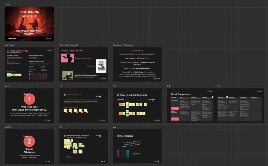Viewport: 268px width, 166px height.
Task: Click the clock timer icon in frame 2.1
Action: (100, 136)
